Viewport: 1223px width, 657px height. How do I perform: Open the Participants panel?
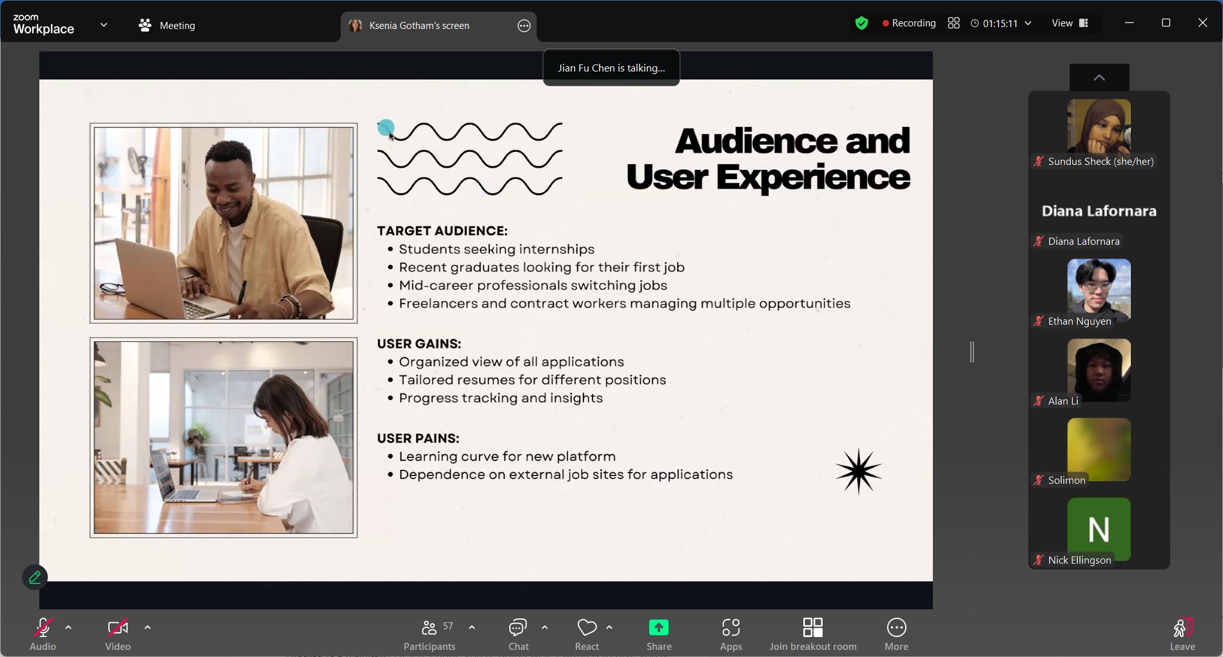coord(429,634)
